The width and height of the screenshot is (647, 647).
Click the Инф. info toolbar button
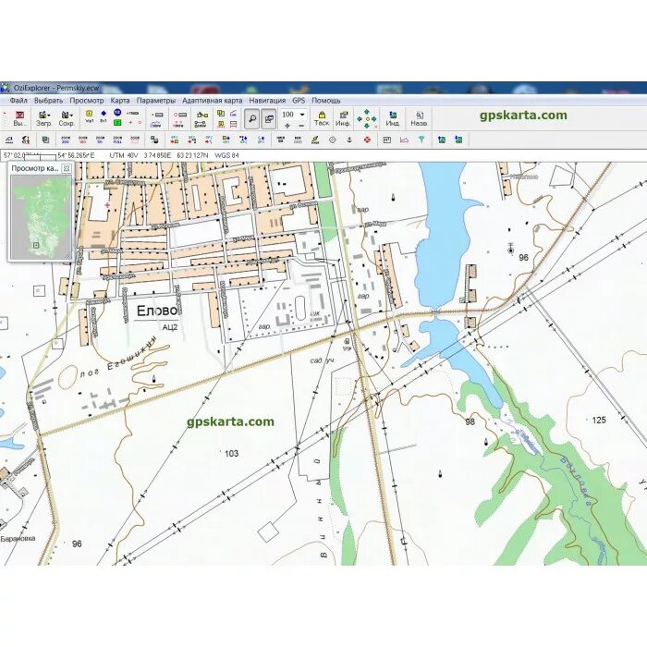click(343, 118)
